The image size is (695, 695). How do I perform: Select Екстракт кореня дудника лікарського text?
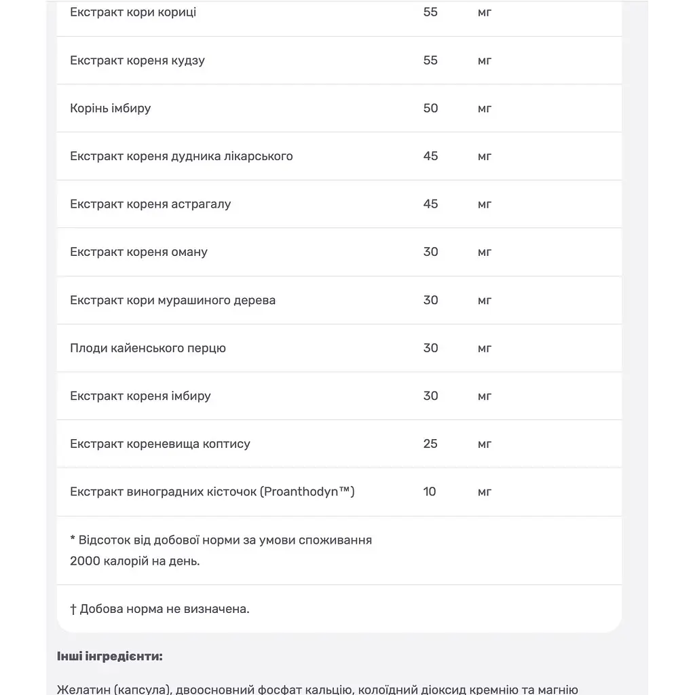[x=181, y=156]
